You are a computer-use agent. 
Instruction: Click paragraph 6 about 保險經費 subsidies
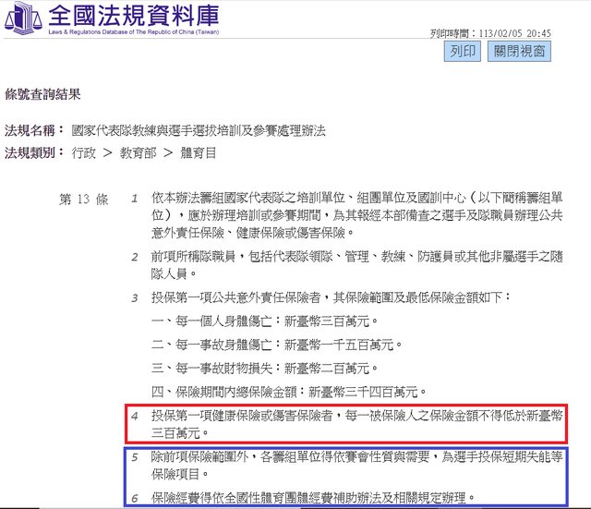tap(314, 498)
